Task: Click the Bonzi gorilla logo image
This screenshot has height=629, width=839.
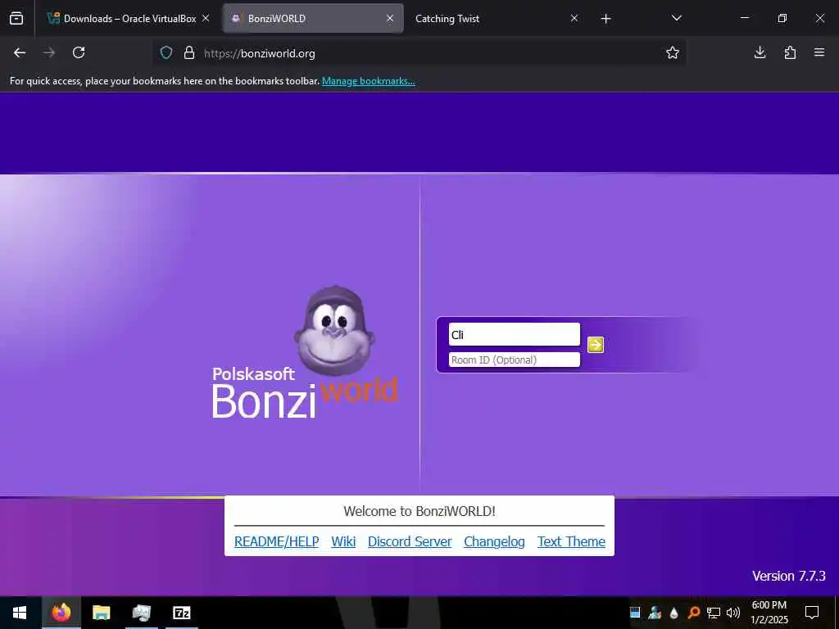Action: [334, 331]
